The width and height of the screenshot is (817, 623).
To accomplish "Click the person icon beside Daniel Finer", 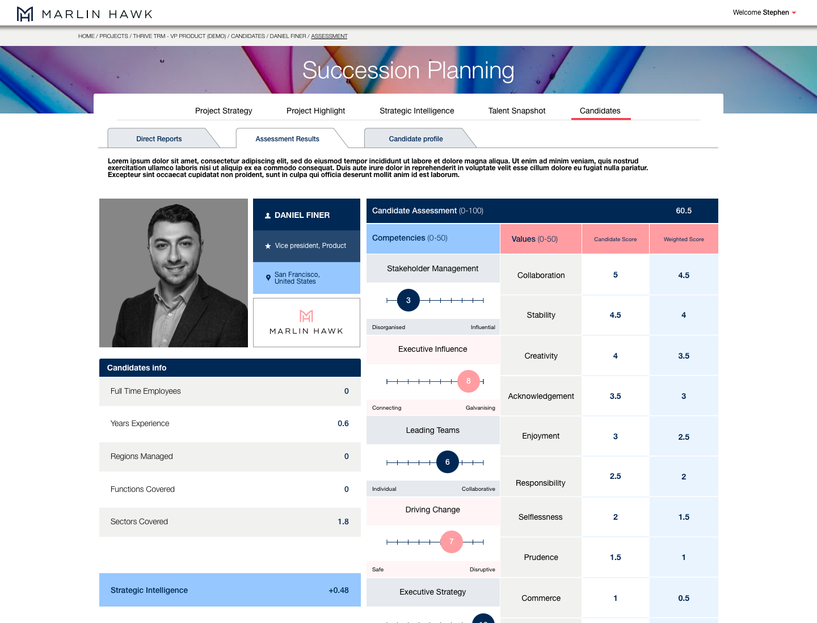I will coord(268,216).
